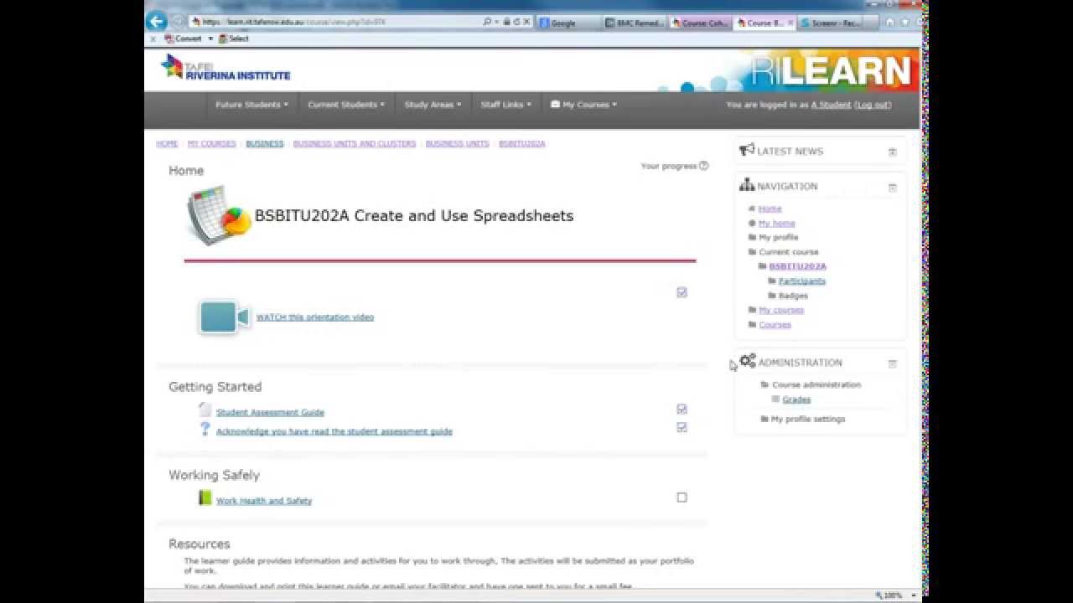Open the Work Health and Safety link

[264, 501]
